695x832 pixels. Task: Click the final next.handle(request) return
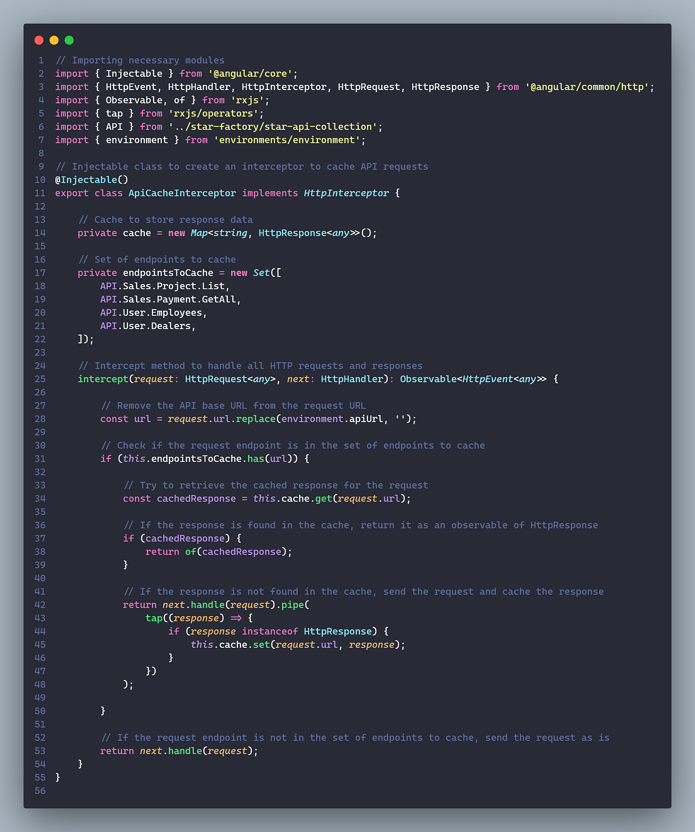(179, 751)
